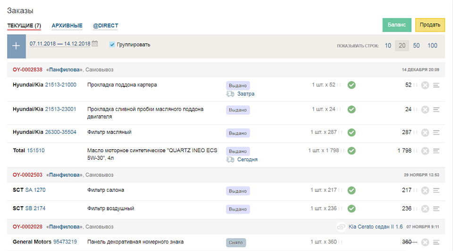453x251 pixels.
Task: Open the row menu for SCT SA 1270
Action: (x=436, y=190)
